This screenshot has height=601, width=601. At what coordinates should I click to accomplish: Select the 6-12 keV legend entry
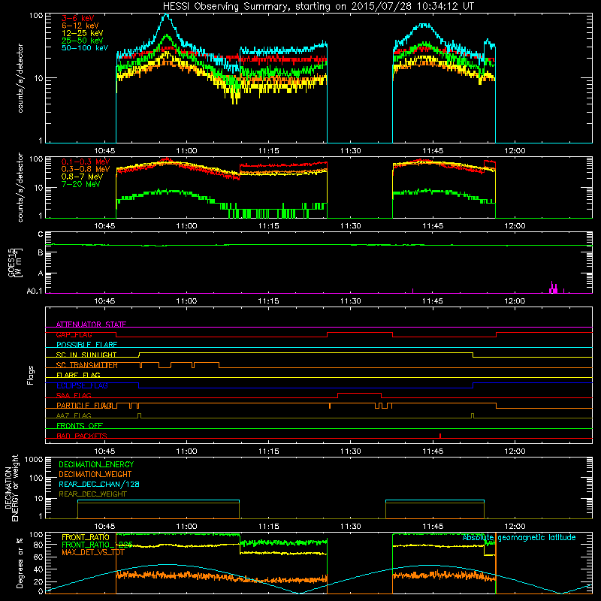(x=80, y=26)
